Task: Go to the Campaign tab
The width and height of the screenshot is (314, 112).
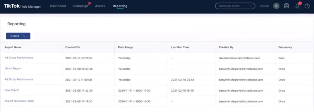Action: pos(81,6)
